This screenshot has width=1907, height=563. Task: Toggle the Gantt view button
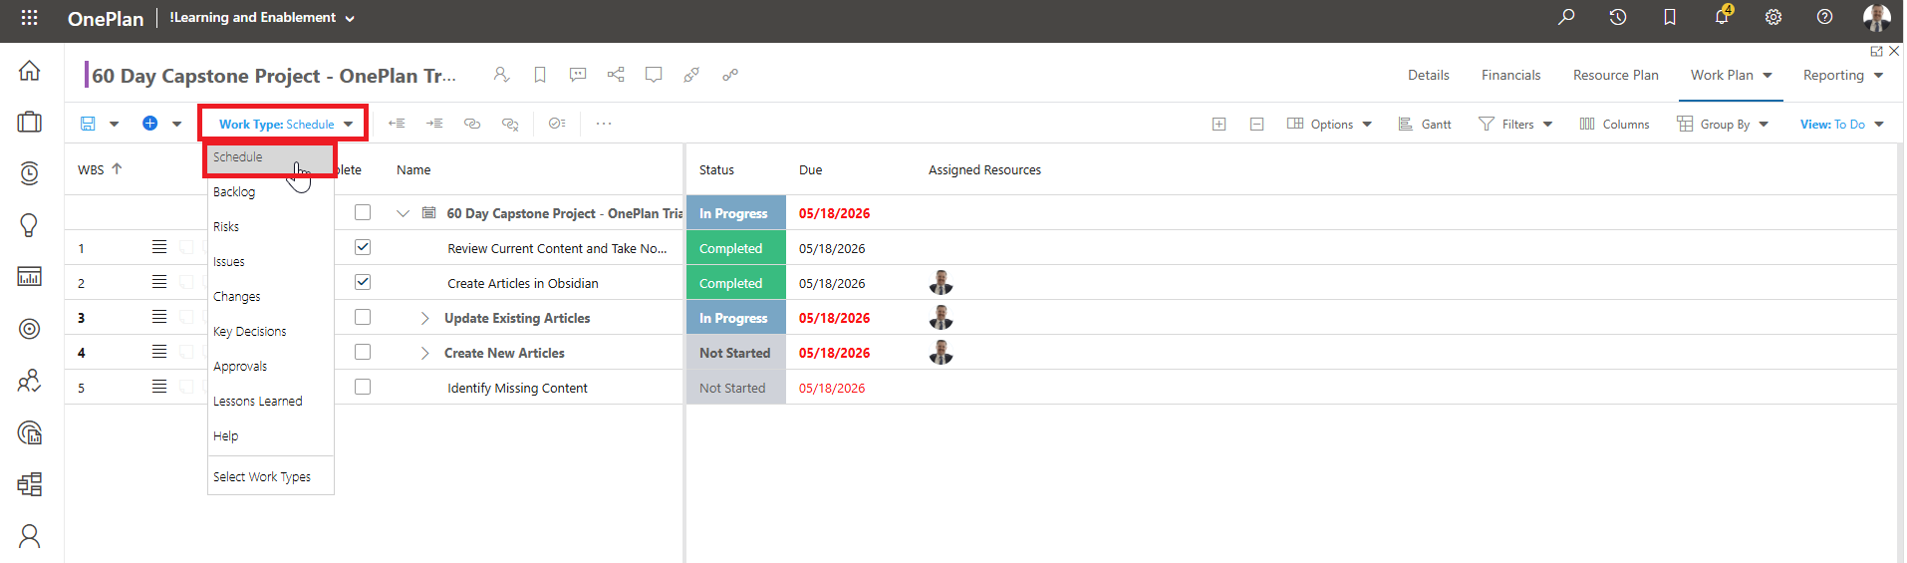click(x=1425, y=125)
